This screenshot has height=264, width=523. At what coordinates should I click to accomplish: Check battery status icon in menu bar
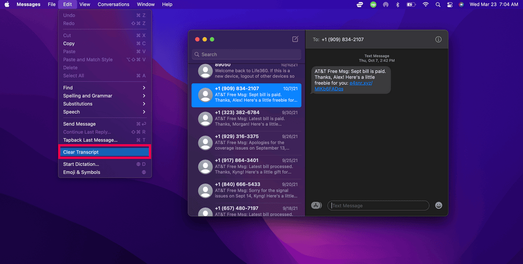[411, 4]
